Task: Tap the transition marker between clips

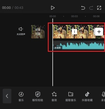Action: point(74,32)
